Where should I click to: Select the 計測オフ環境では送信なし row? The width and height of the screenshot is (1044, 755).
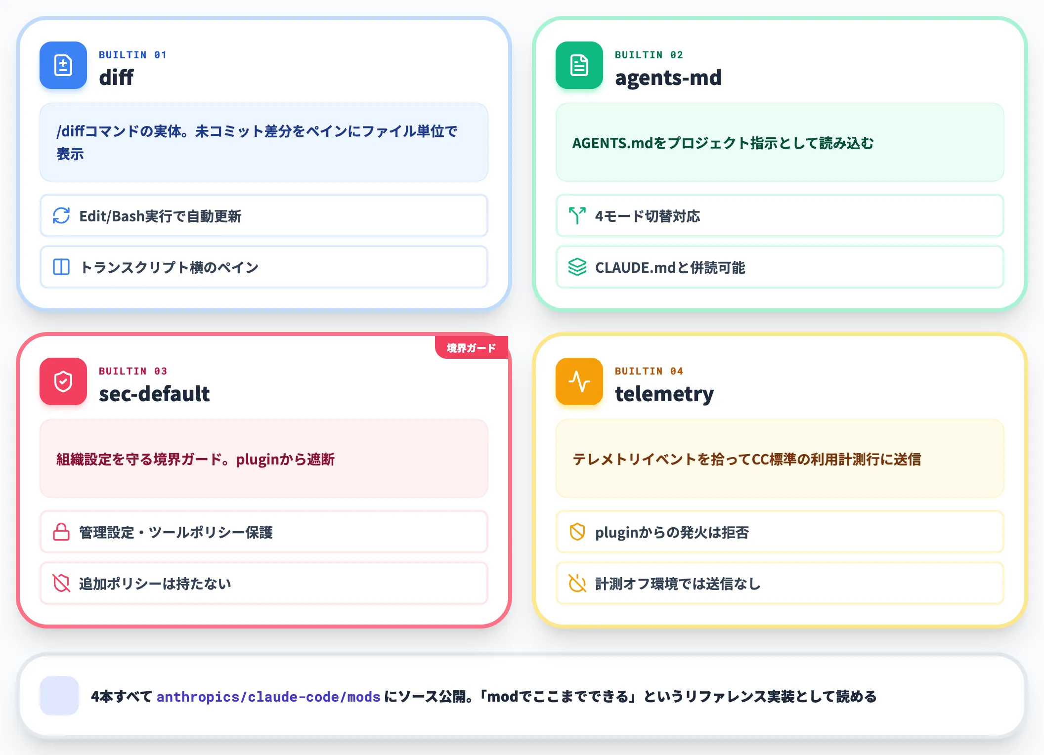point(780,583)
